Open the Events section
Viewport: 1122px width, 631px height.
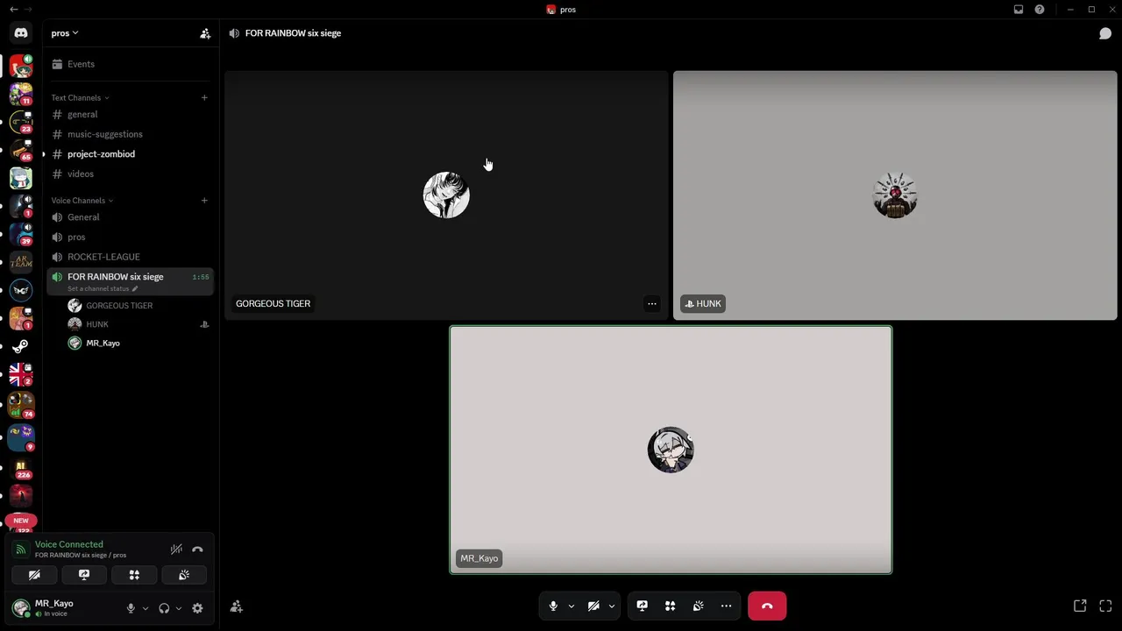[x=130, y=64]
